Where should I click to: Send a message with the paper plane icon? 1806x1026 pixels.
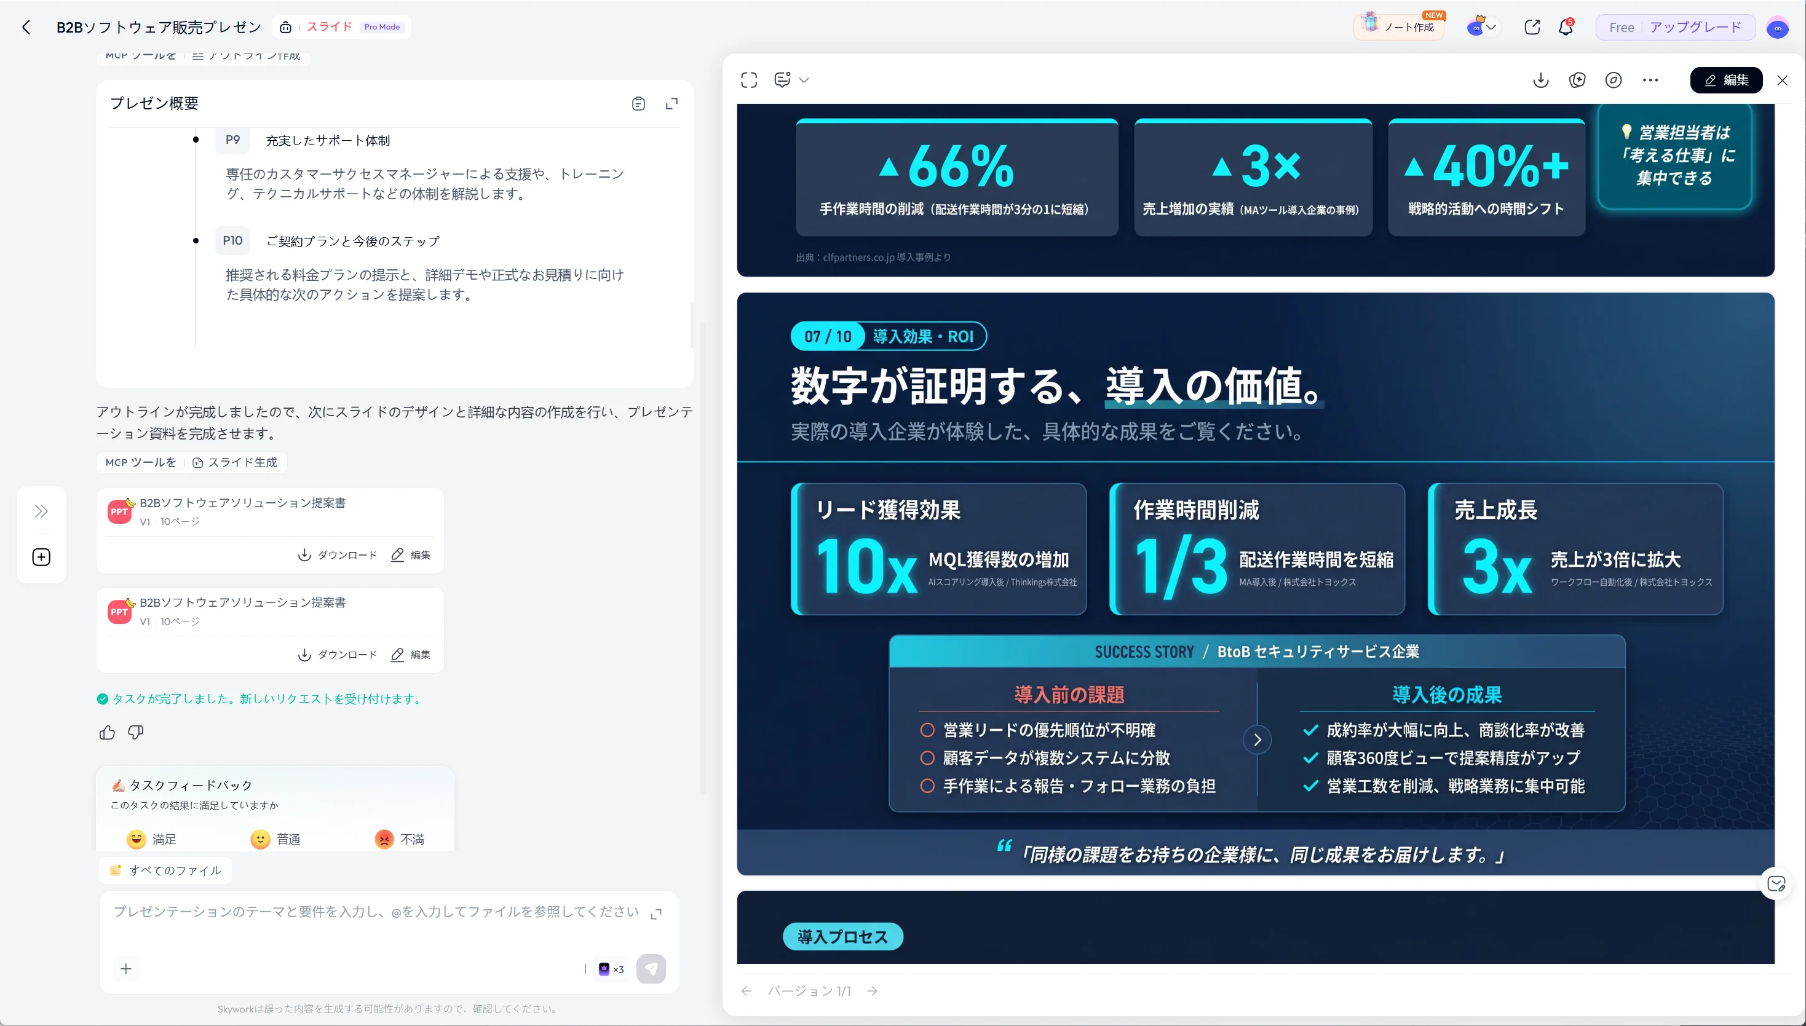[651, 969]
